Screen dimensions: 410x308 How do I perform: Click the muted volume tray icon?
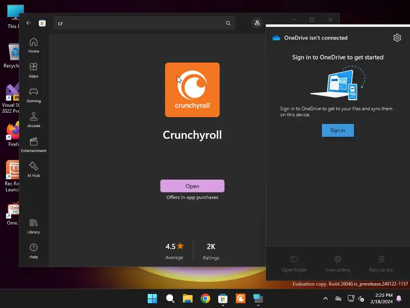[x=362, y=298]
